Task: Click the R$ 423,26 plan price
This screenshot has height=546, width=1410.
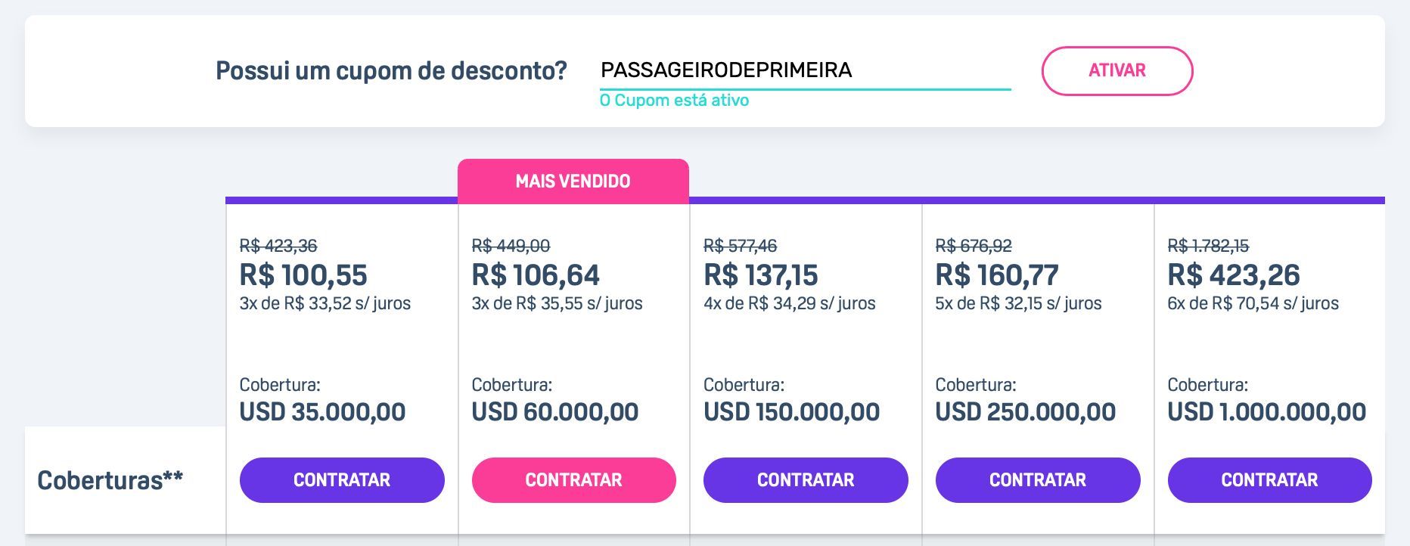Action: 1234,275
